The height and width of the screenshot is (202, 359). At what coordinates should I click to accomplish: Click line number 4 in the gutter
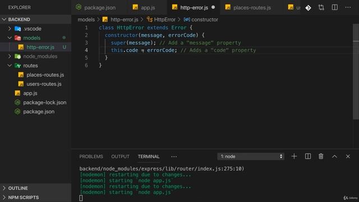[86, 50]
